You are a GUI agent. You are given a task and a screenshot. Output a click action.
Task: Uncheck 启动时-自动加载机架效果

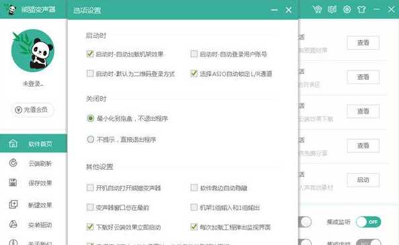point(90,54)
